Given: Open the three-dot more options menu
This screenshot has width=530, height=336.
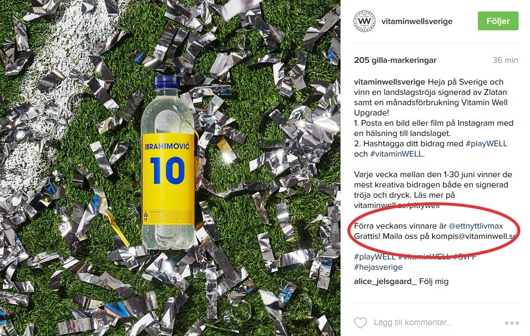Looking at the screenshot, I should pyautogui.click(x=512, y=323).
